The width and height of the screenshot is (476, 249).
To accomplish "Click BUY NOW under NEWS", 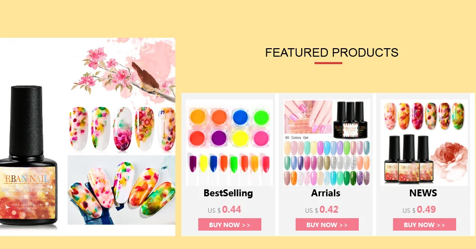I will tap(424, 225).
